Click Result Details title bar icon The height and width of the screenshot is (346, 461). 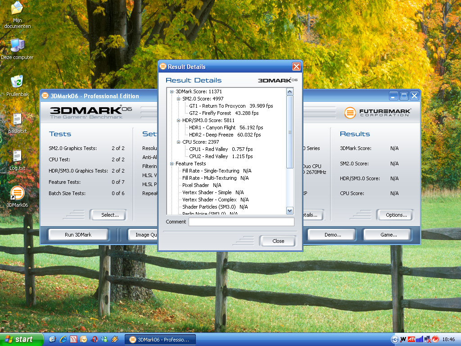[163, 67]
